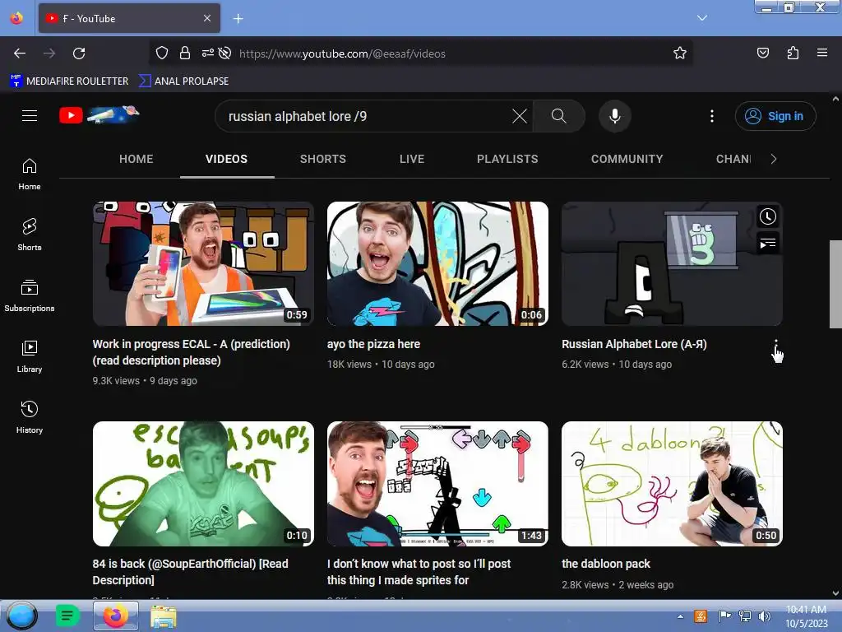
Task: Open 84 is back video thumbnail
Action: coord(203,484)
